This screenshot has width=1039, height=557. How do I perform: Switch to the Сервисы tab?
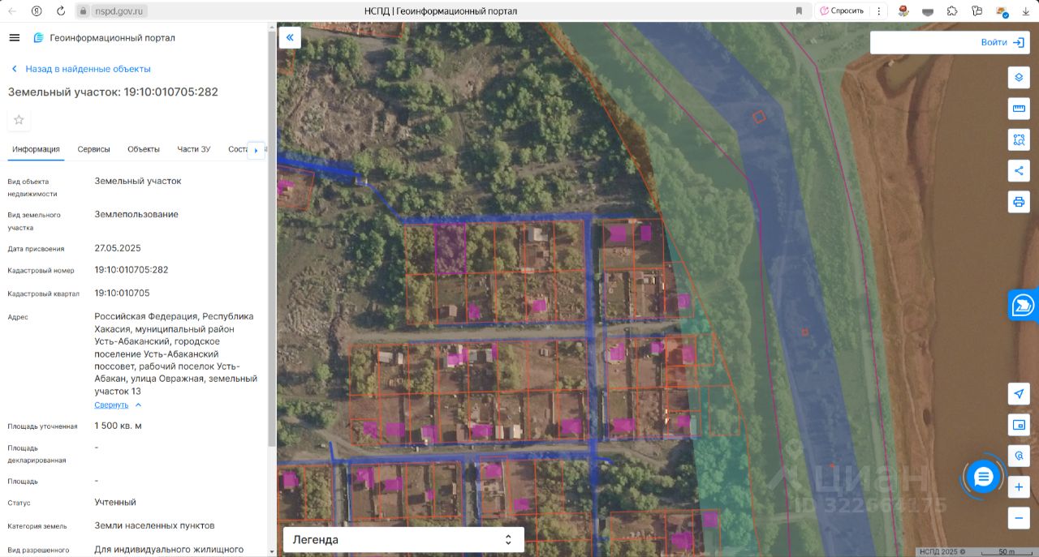[93, 149]
